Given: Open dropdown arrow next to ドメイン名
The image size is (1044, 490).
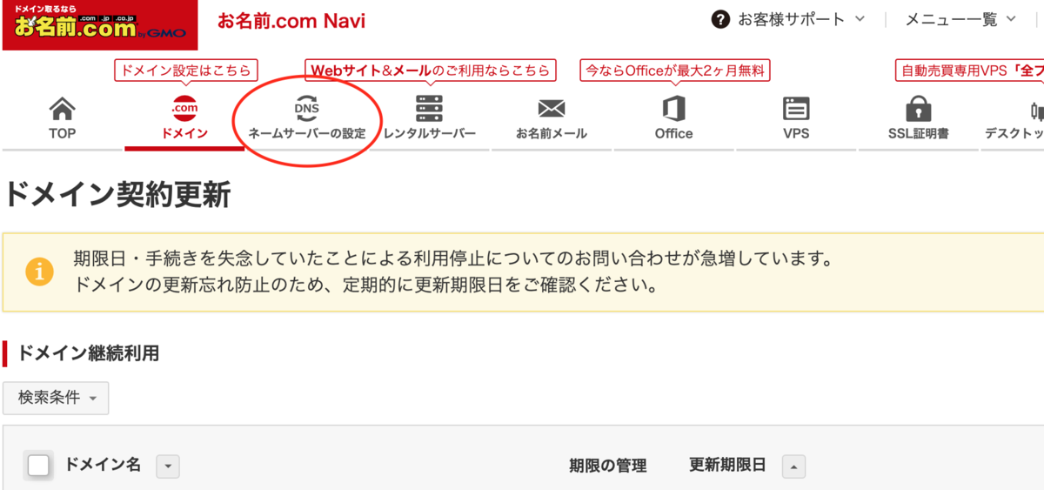Looking at the screenshot, I should 168,467.
